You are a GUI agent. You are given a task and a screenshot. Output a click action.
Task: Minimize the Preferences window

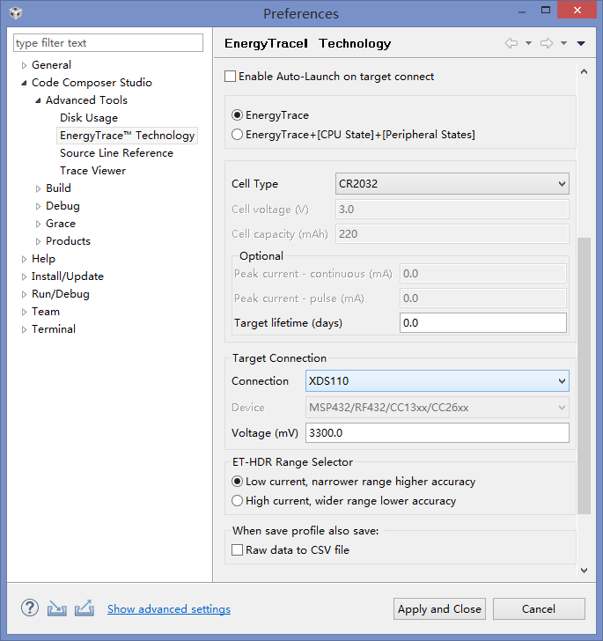522,12
